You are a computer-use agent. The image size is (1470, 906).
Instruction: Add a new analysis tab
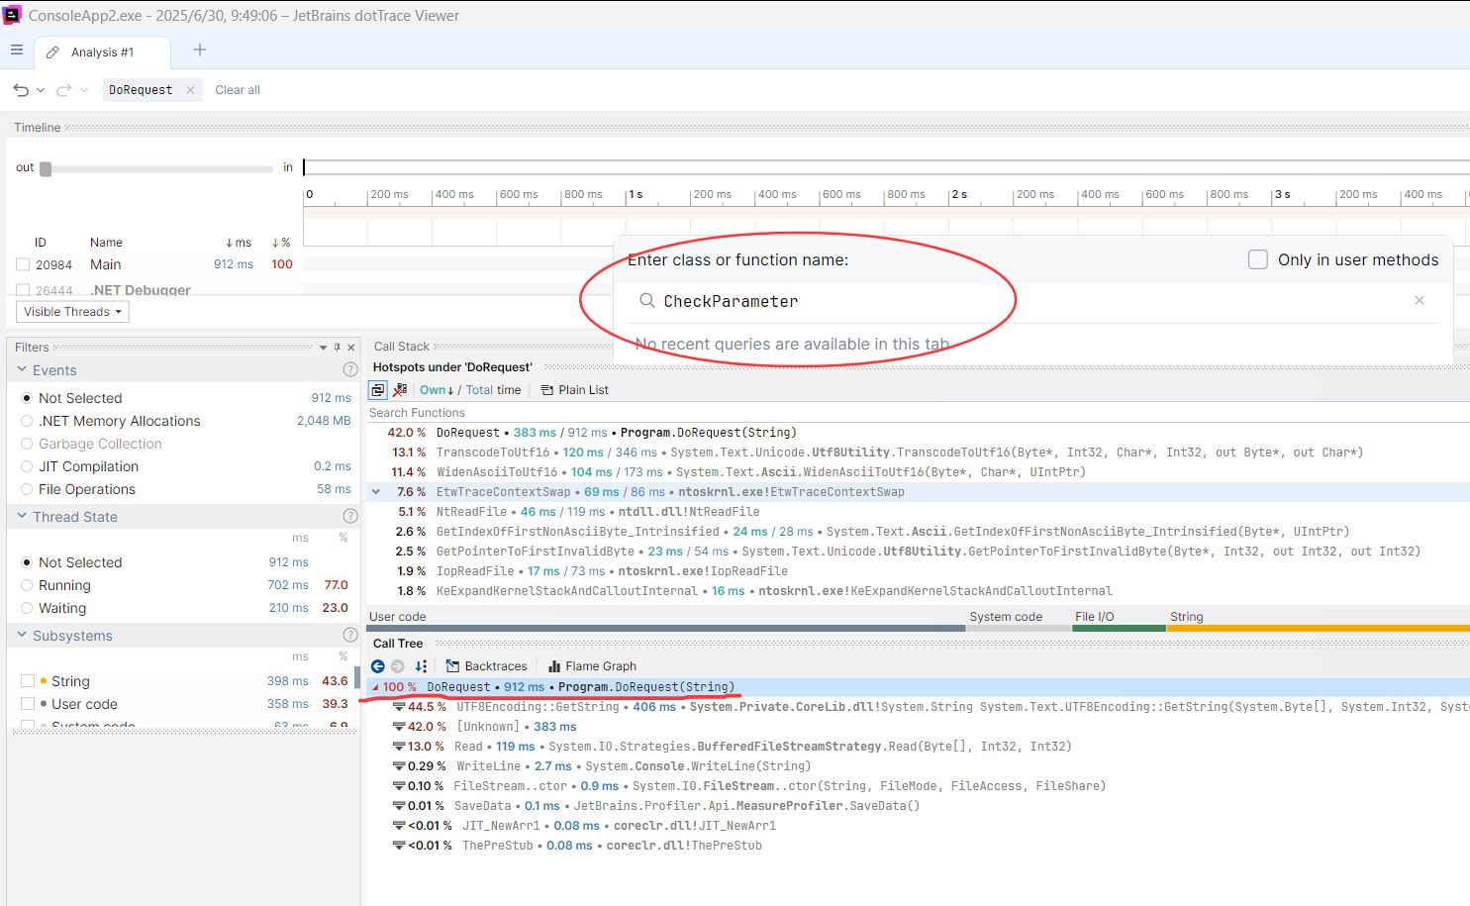tap(199, 50)
